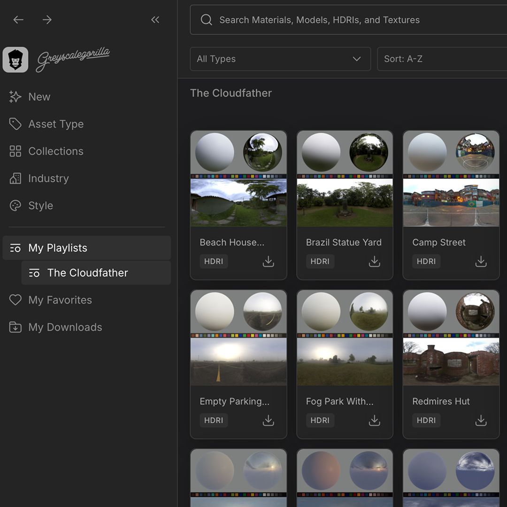The height and width of the screenshot is (507, 507).
Task: Go forward with the right arrow
Action: (47, 20)
